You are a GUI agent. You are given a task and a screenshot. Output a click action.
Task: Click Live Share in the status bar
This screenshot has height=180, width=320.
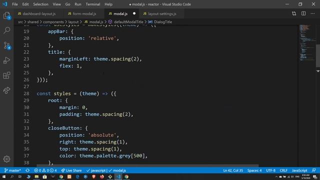pyautogui.click(x=71, y=170)
